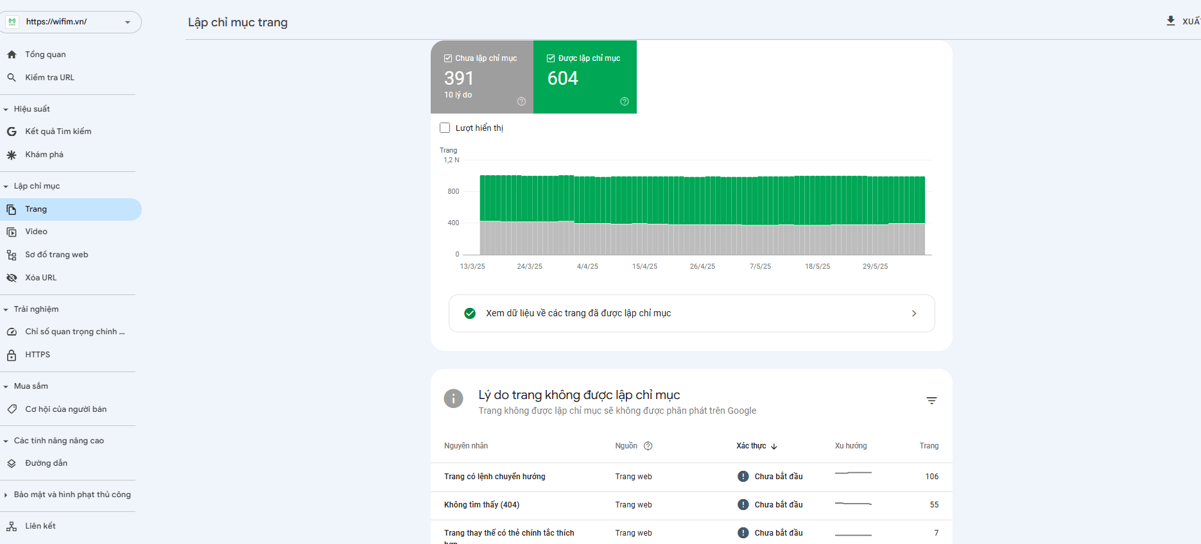The width and height of the screenshot is (1201, 544).
Task: Click the Liên kết links icon
Action: point(12,527)
